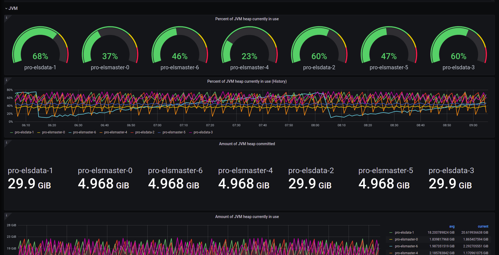Select pro-elsmaster-4 in the bottom legend table

click(x=406, y=253)
